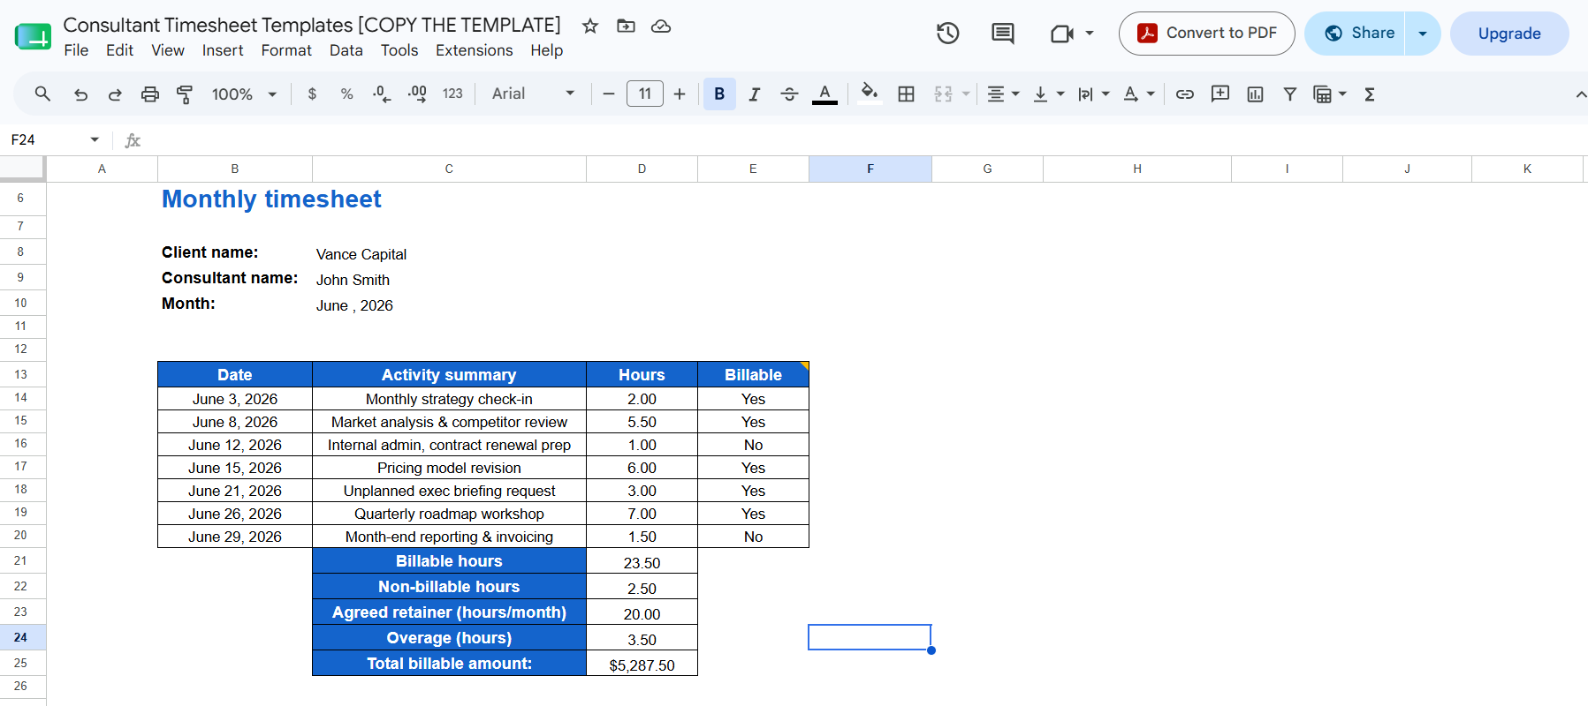Rename the document title
Image resolution: width=1588 pixels, height=706 pixels.
[312, 25]
